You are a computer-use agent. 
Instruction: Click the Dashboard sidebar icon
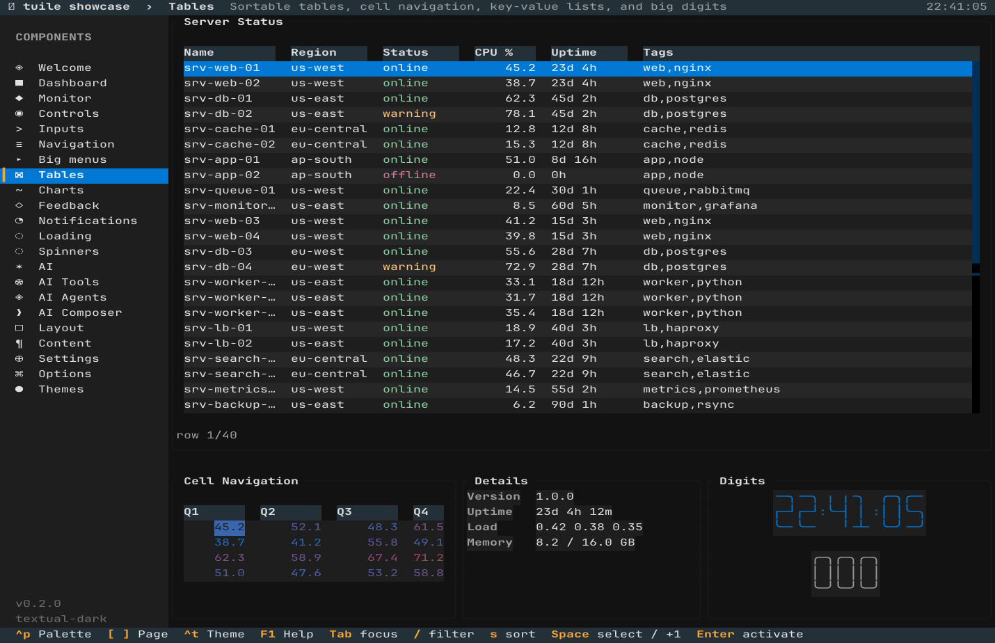pos(19,83)
